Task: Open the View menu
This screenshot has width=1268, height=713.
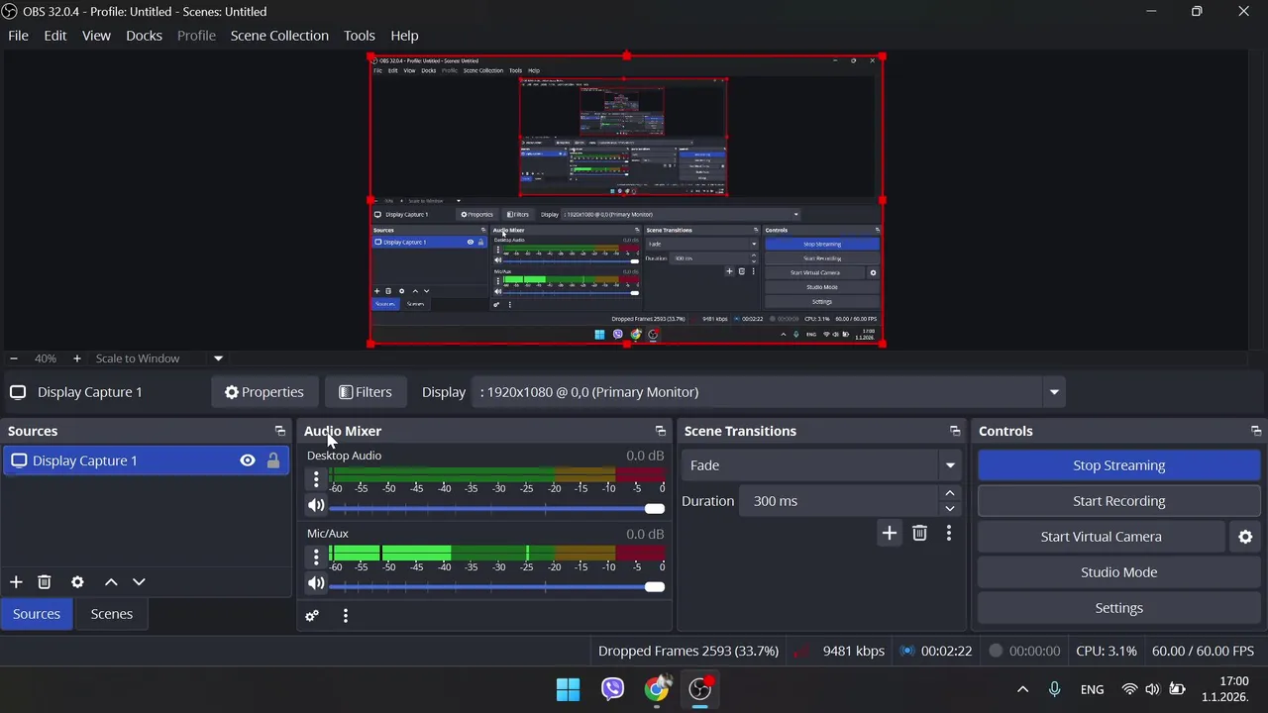Action: [96, 36]
